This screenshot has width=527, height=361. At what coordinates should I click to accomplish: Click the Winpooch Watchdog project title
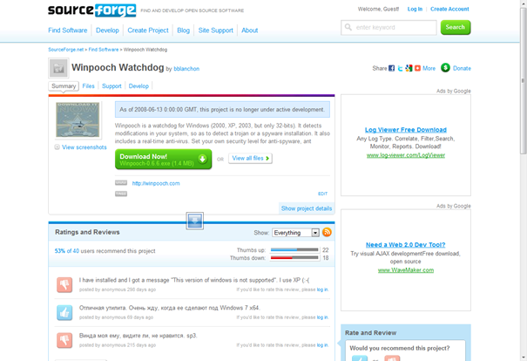click(118, 68)
